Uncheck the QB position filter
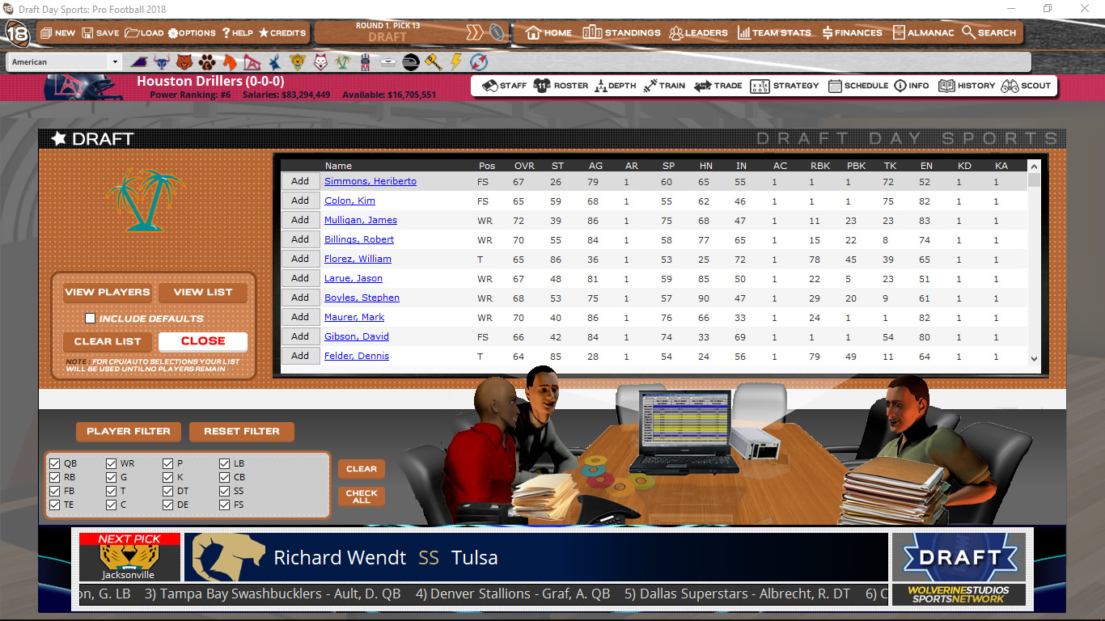Viewport: 1105px width, 621px height. [55, 464]
